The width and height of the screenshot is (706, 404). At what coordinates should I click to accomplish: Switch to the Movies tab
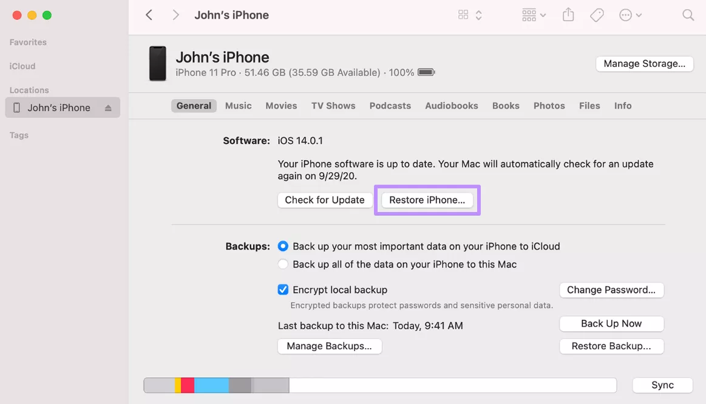point(281,106)
